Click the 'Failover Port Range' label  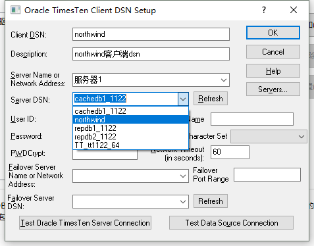point(211,175)
